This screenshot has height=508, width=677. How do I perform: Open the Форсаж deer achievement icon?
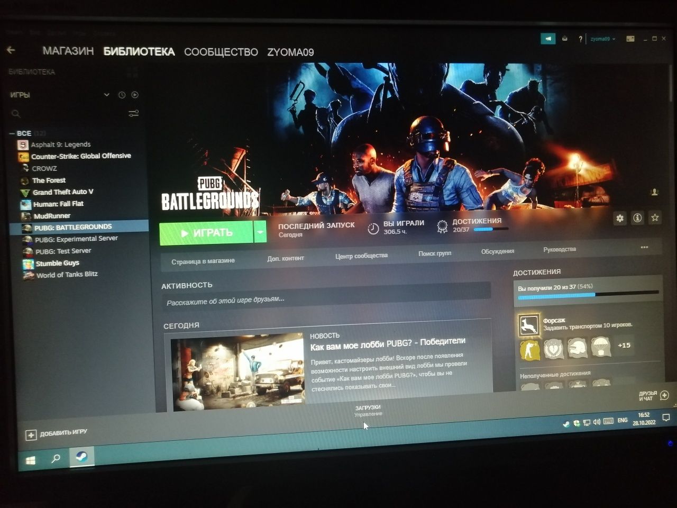[x=529, y=325]
